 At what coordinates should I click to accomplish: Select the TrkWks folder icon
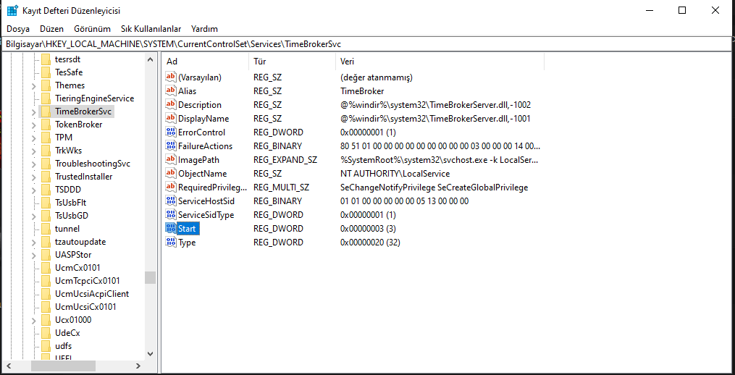click(x=46, y=151)
